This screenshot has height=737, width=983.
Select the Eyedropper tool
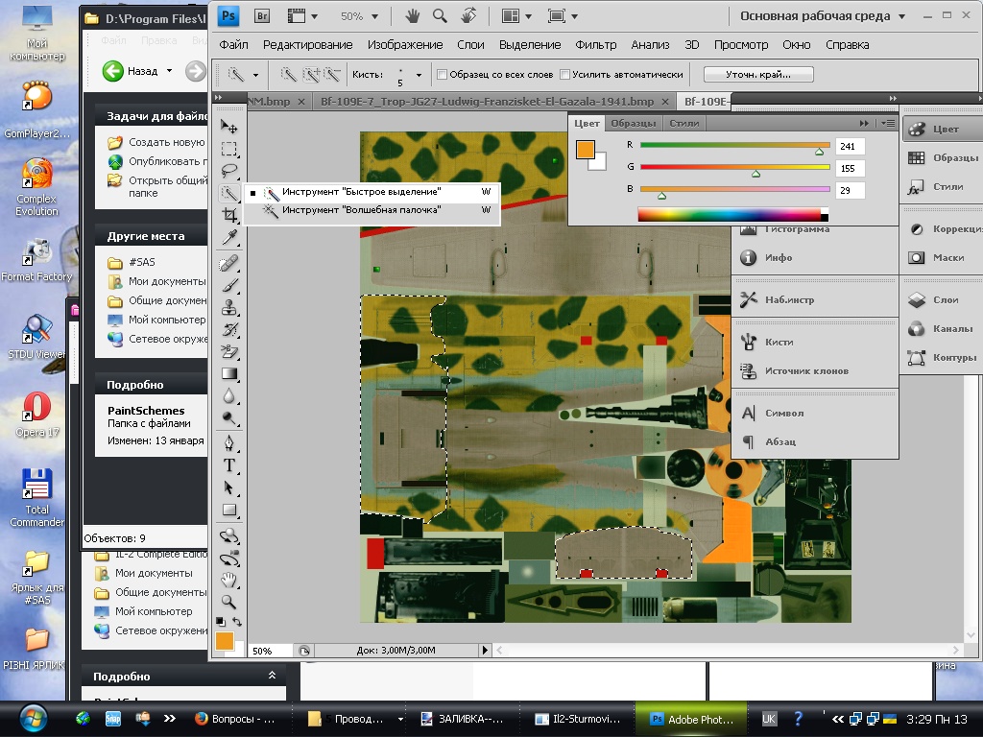tap(229, 237)
